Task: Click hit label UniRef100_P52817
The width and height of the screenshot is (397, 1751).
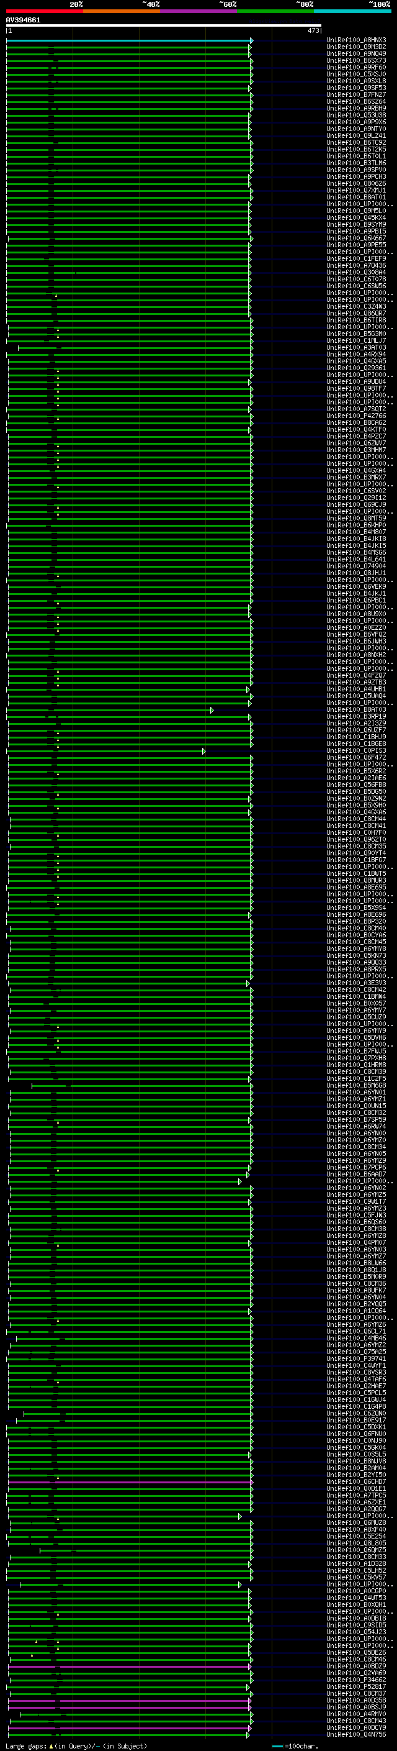Action: 356,1686
